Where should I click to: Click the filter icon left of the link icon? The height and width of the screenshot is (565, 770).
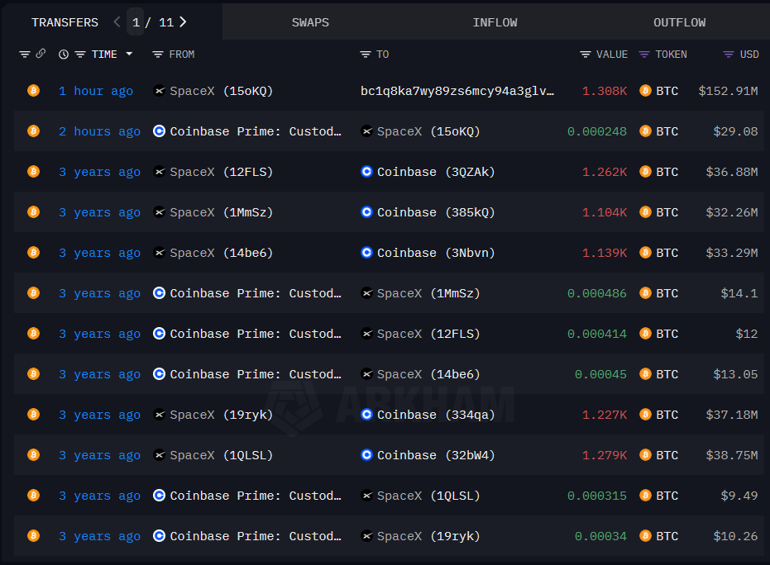click(25, 55)
